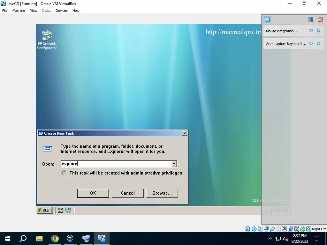Open the Devices menu

pos(62,11)
